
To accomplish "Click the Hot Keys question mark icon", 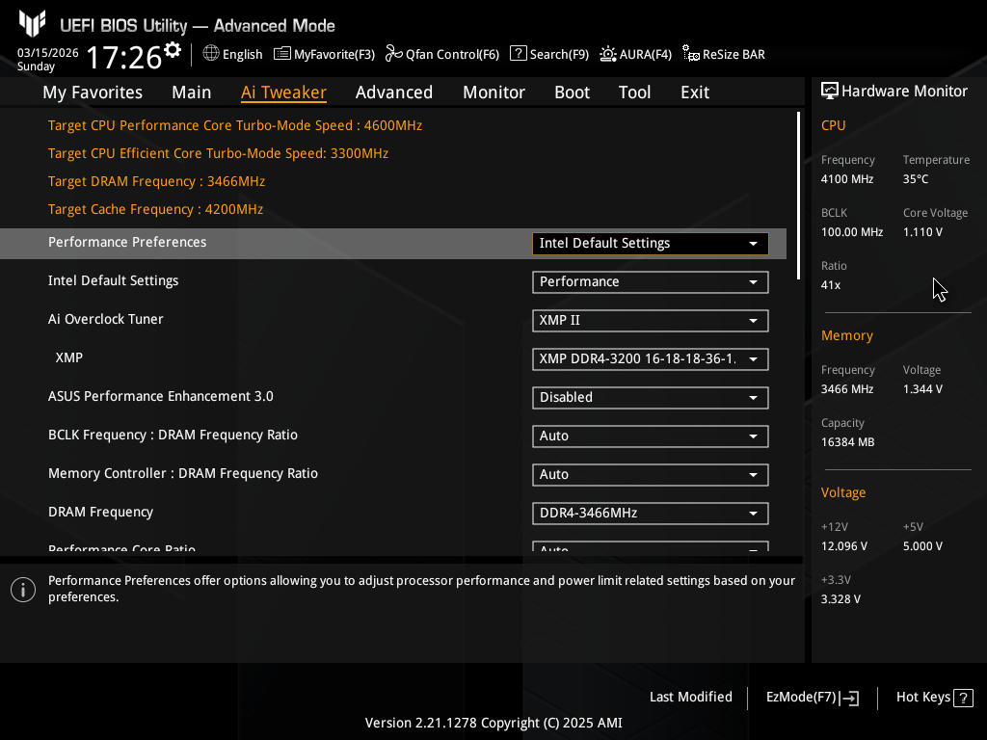I will tap(963, 698).
